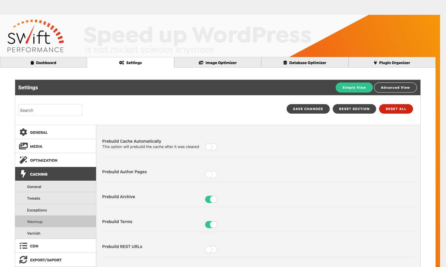This screenshot has width=446, height=267.
Task: Turn on Prebuild Author Pages switch
Action: 211,174
